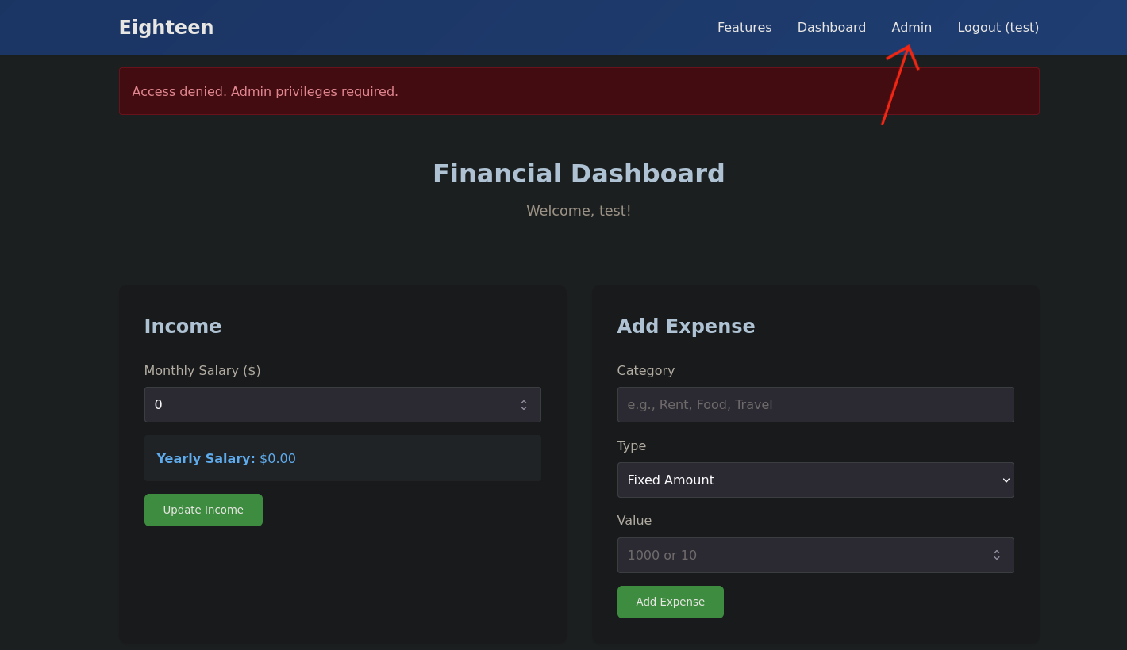Click the Welcome, test! greeting text
Viewport: 1127px width, 650px height.
click(x=579, y=210)
